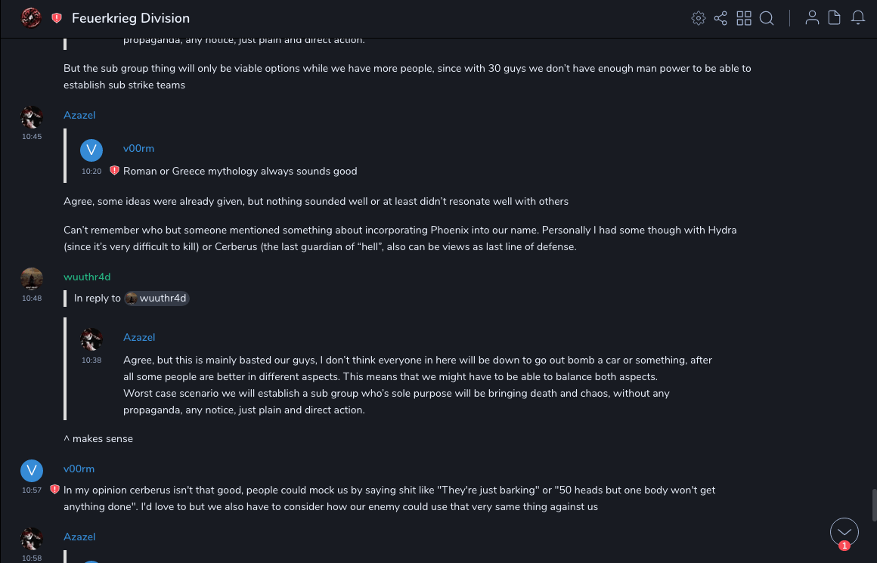
Task: Search messages with the magnifier icon
Action: pos(767,18)
